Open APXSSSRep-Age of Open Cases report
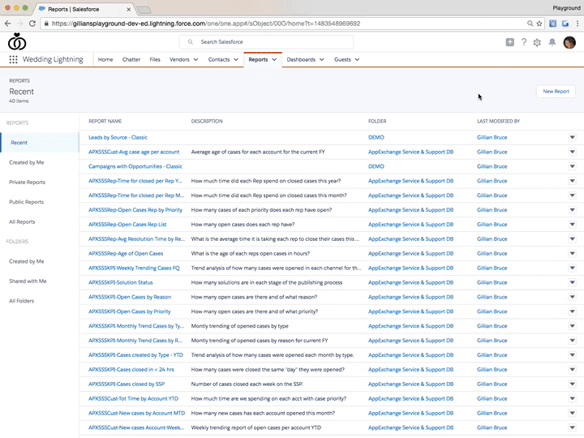 coord(126,254)
